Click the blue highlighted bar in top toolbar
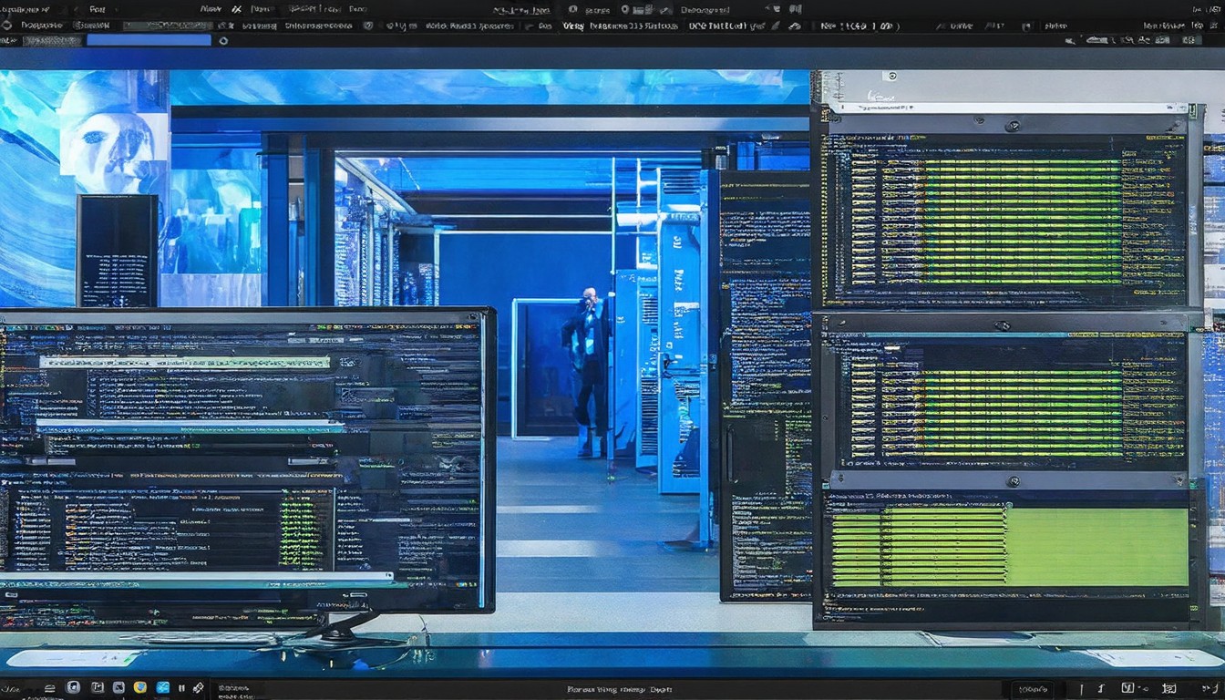Screen dimensions: 1225x700 click(x=149, y=40)
